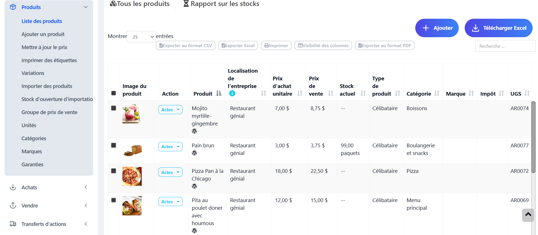This screenshot has width=538, height=235.
Task: Sort by Stock actuel column sort icon
Action: pyautogui.click(x=363, y=93)
